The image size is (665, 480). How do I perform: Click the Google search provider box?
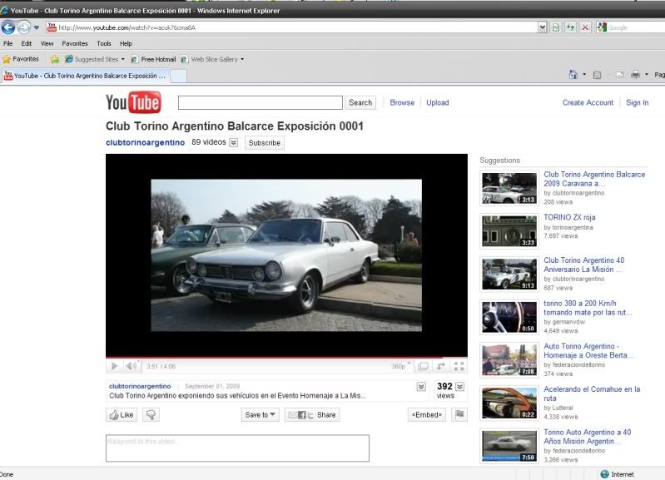tap(631, 27)
